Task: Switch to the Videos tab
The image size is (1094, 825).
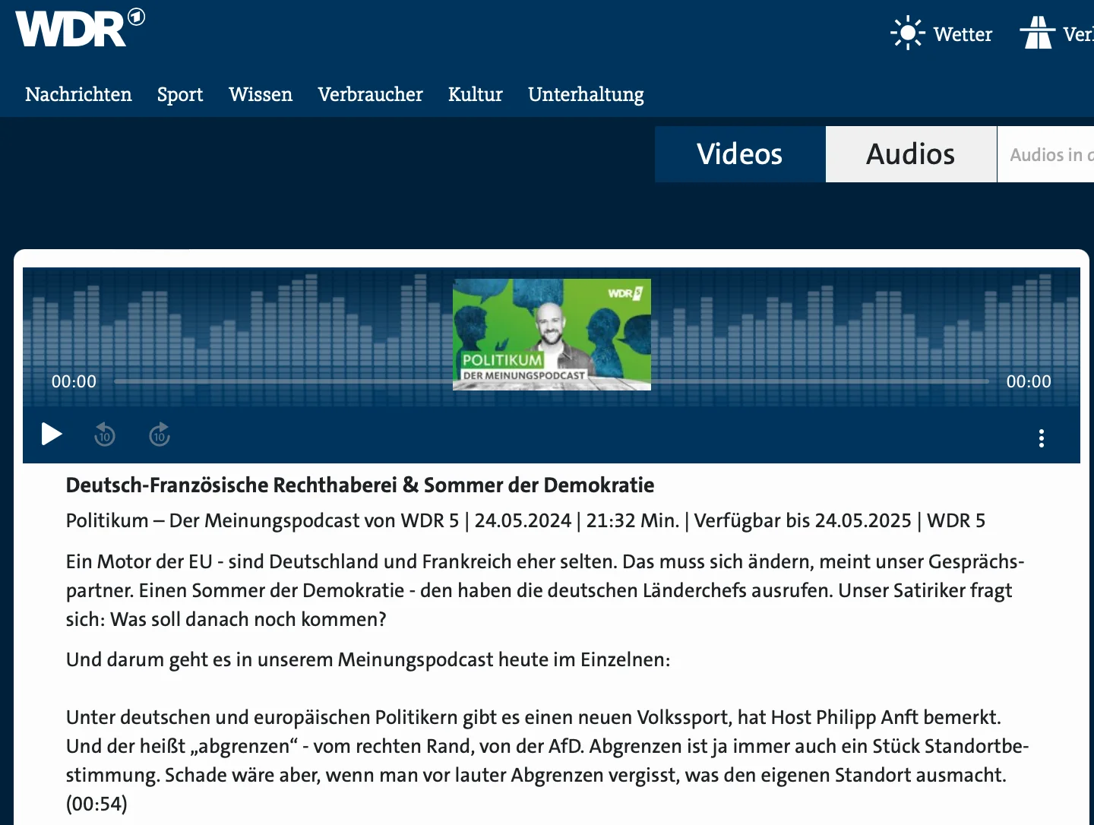Action: coord(739,154)
